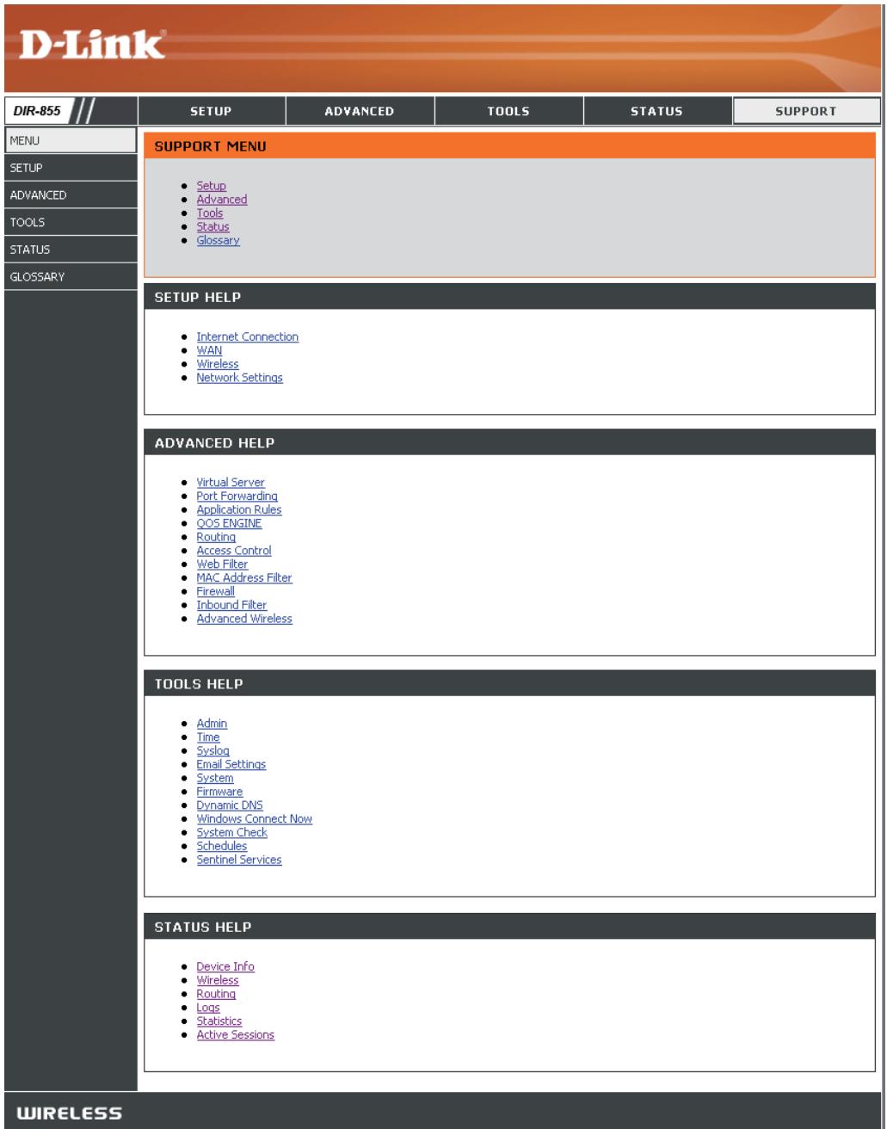
Task: Click the SUPPORT MENU section header
Action: [509, 146]
